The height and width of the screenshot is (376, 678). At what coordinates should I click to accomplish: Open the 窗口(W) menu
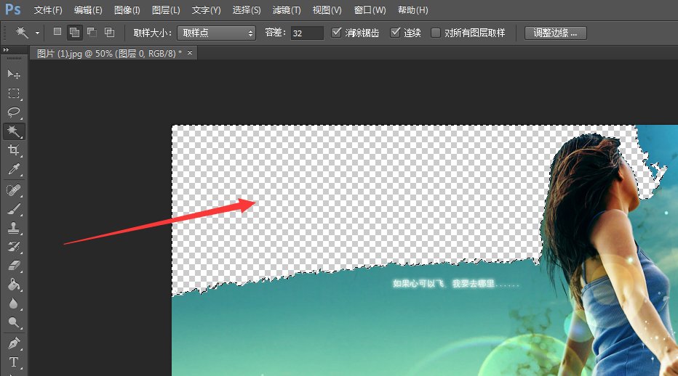tap(370, 10)
